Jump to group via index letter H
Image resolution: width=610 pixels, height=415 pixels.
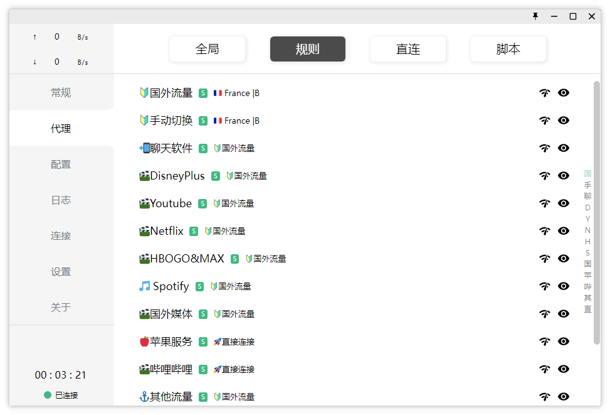[587, 241]
